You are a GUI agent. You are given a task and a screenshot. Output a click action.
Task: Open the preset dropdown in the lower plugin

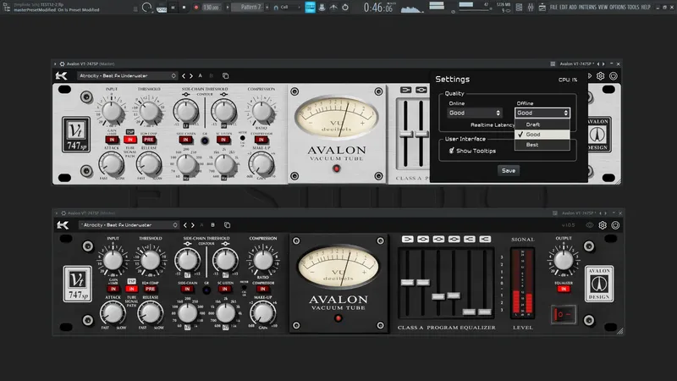tap(127, 225)
